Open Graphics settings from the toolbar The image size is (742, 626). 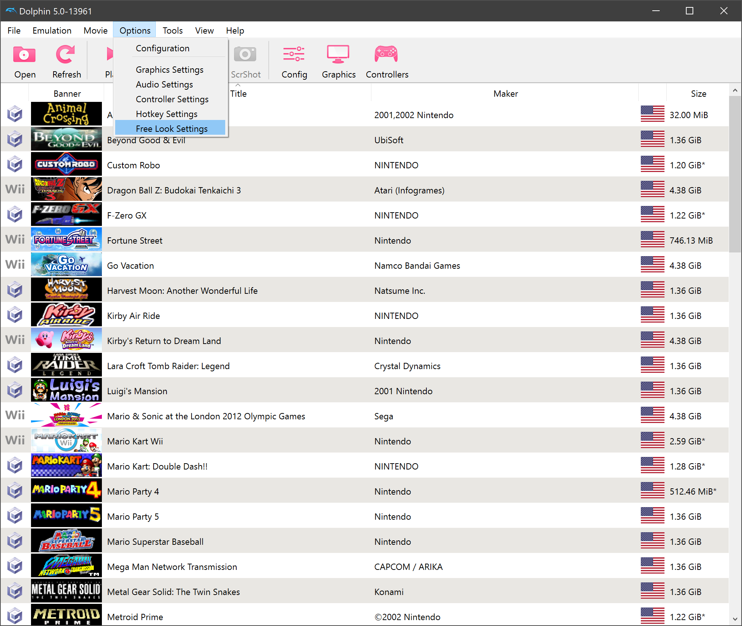[338, 55]
